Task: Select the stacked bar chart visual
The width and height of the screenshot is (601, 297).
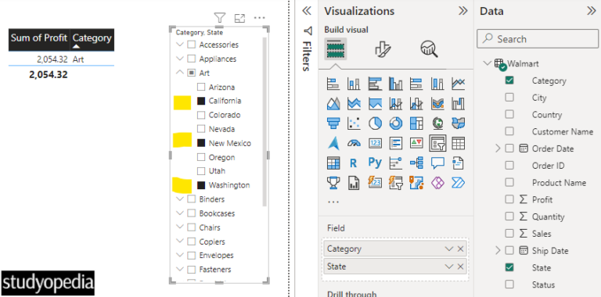Action: 333,83
